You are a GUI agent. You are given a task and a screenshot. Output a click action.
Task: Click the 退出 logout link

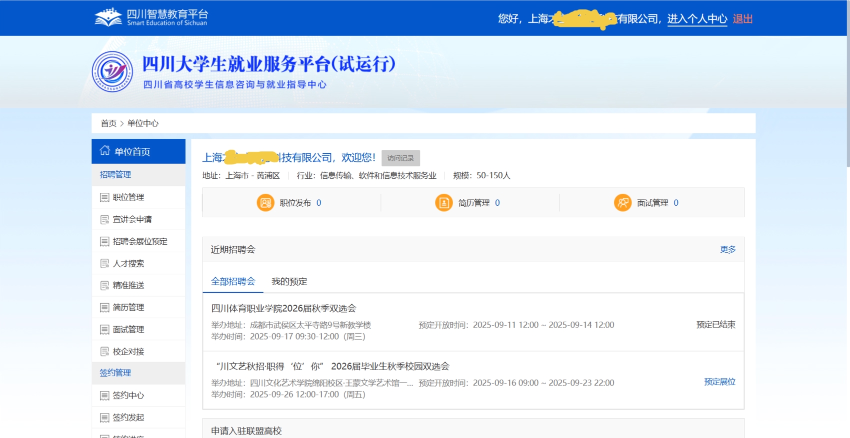742,19
